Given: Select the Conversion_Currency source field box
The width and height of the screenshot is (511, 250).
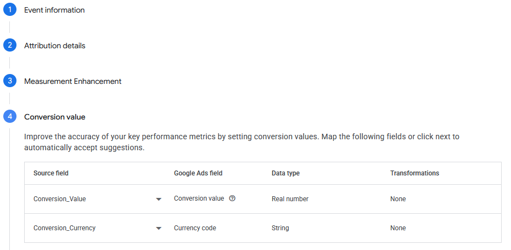Looking at the screenshot, I should pyautogui.click(x=98, y=228).
